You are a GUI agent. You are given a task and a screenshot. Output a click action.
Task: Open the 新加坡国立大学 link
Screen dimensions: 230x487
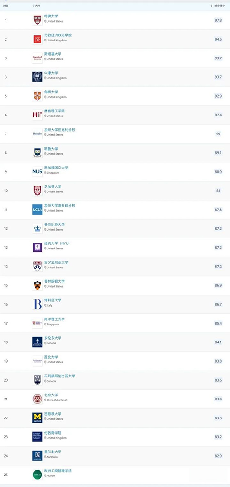(x=56, y=168)
